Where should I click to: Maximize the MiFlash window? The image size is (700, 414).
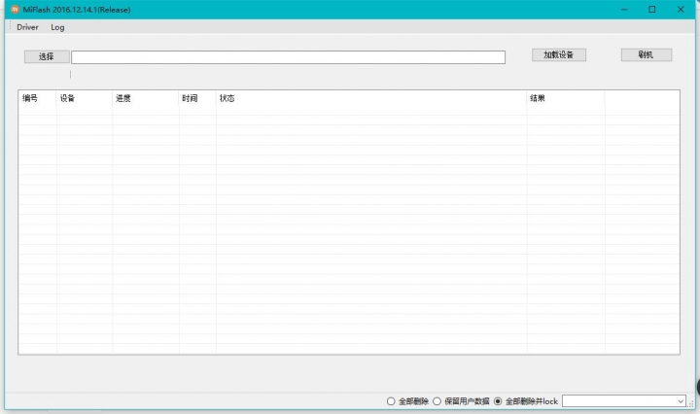click(x=651, y=10)
